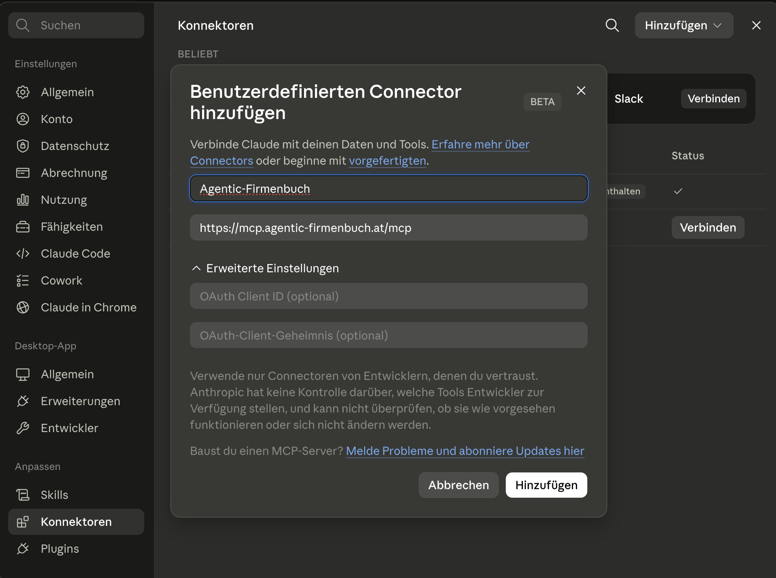Open the Datenschutz shield icon

[23, 146]
